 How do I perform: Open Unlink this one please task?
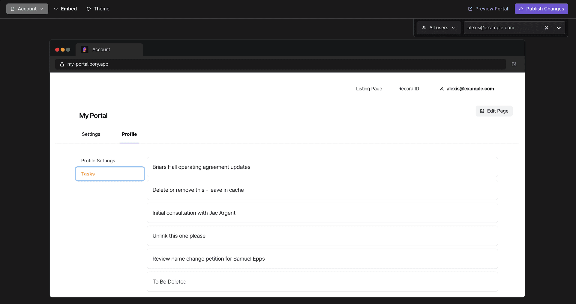pyautogui.click(x=322, y=236)
